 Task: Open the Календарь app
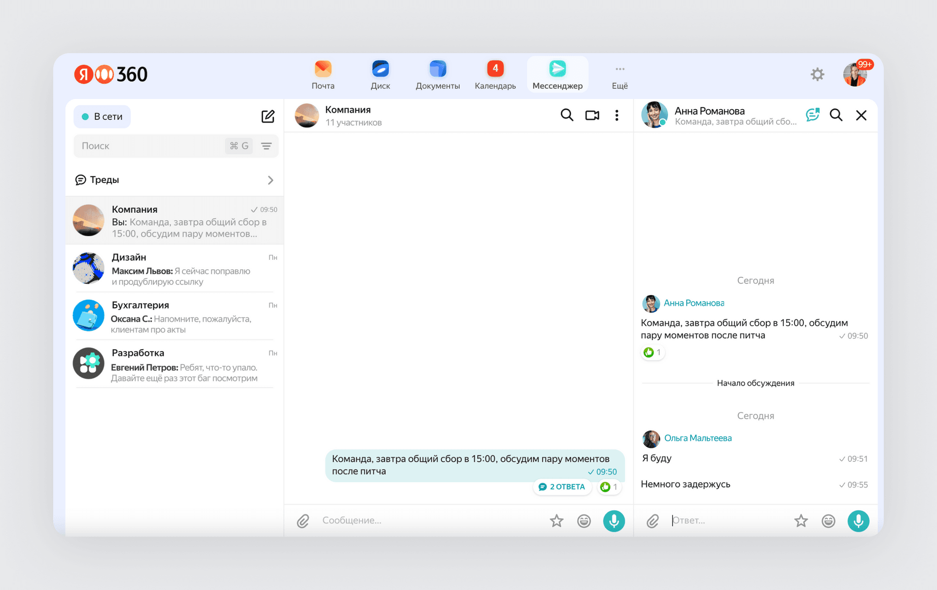(x=495, y=75)
